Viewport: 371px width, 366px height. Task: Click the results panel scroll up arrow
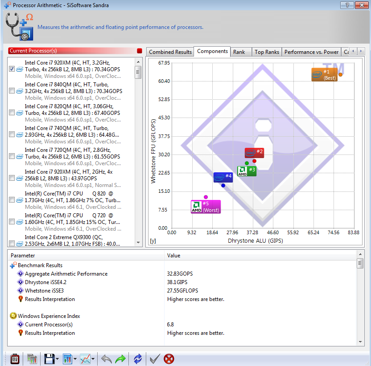click(360, 254)
